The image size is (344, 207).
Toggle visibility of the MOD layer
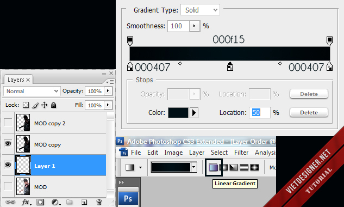click(x=8, y=186)
